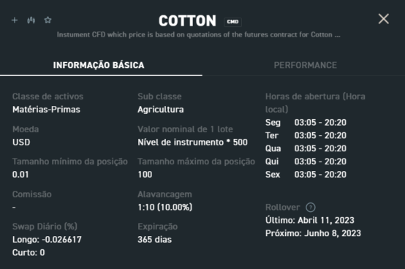Select the Último: Abril 11, 2023 rollover date
The image size is (405, 269).
click(310, 220)
